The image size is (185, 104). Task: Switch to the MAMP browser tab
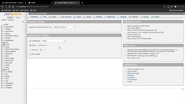point(40,3)
